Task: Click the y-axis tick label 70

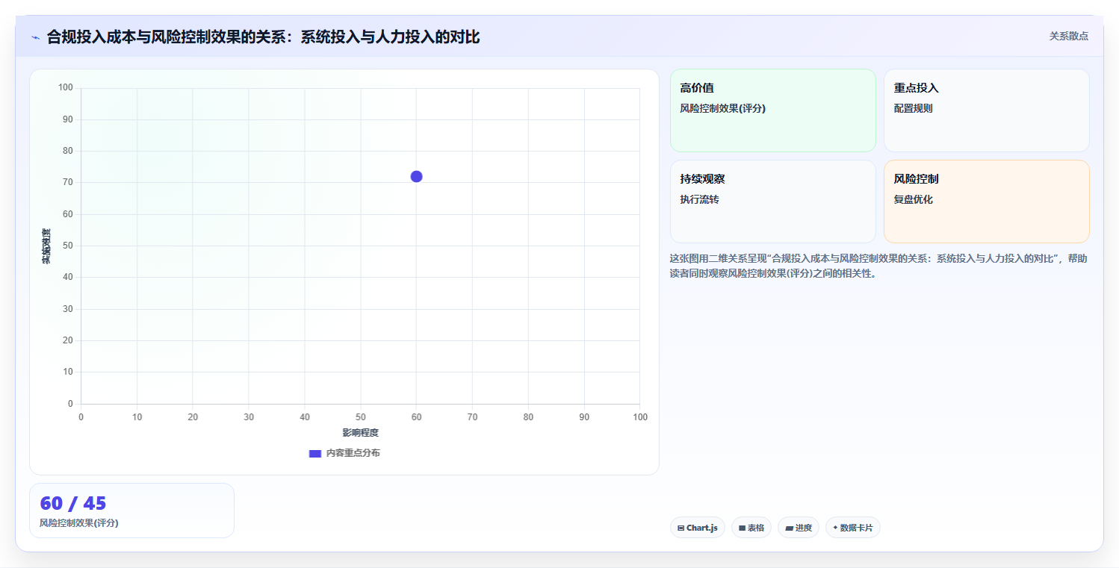Action: pyautogui.click(x=67, y=183)
